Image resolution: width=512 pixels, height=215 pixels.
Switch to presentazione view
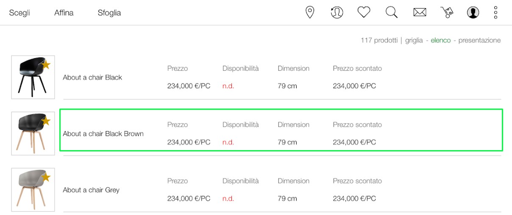(479, 40)
